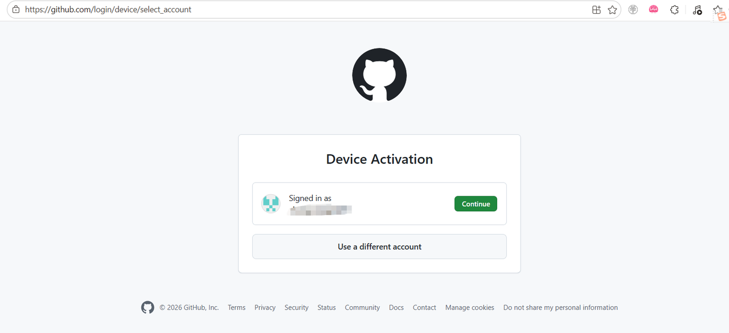Click the orange S extension icon

point(721,15)
